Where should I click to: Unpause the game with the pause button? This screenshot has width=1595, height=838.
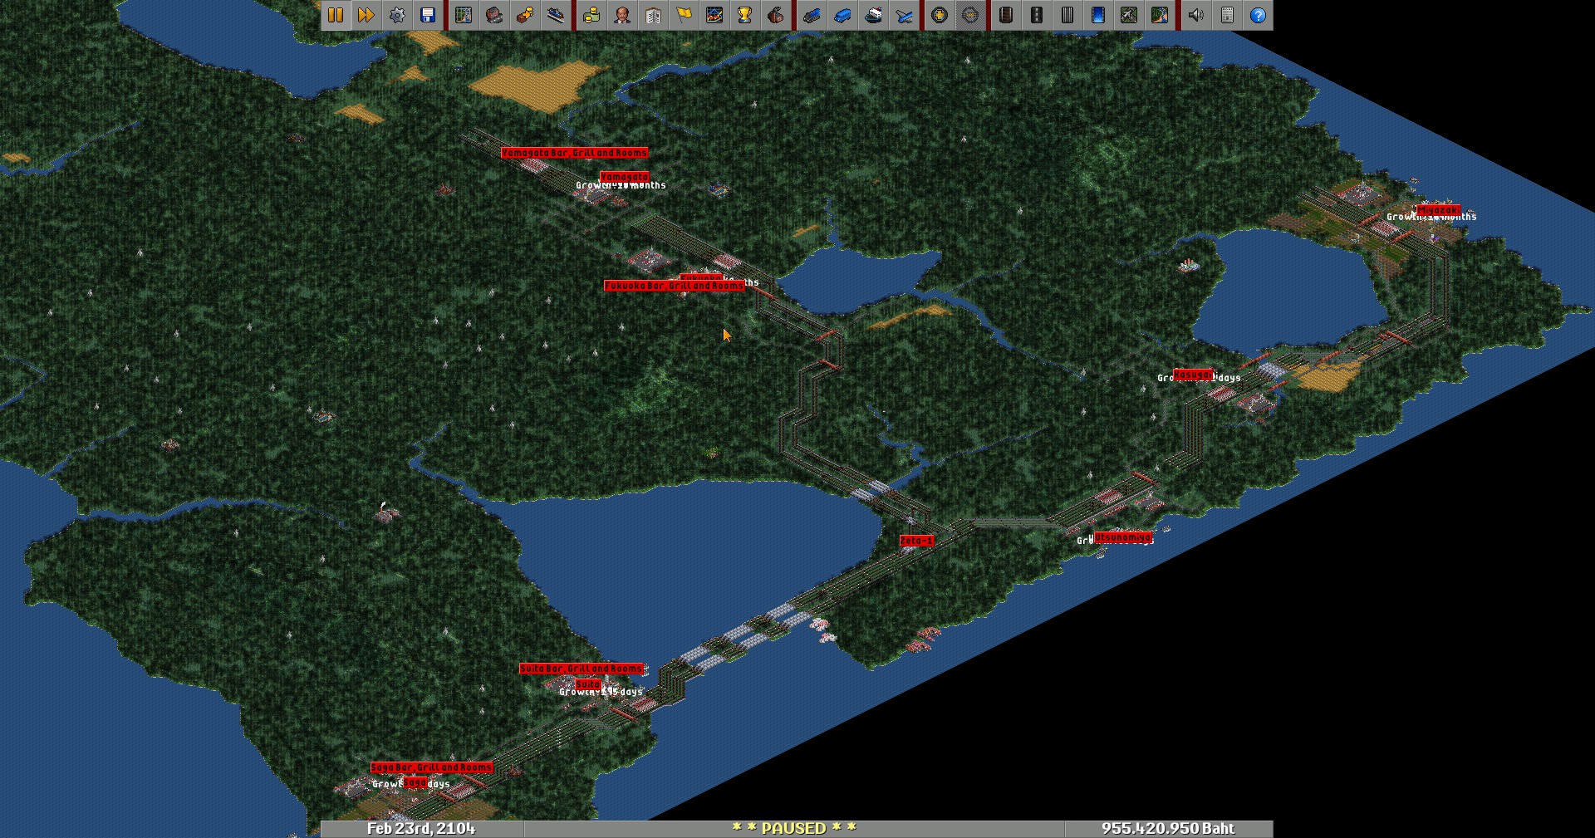click(336, 15)
